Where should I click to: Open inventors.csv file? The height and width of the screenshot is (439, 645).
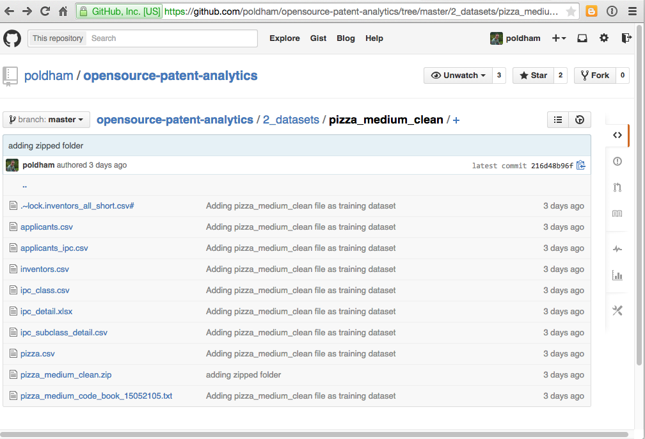click(45, 269)
